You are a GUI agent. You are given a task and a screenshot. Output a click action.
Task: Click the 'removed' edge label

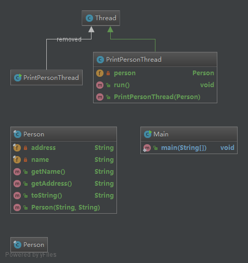click(69, 39)
